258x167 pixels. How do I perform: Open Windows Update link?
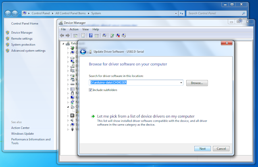tap(23, 133)
